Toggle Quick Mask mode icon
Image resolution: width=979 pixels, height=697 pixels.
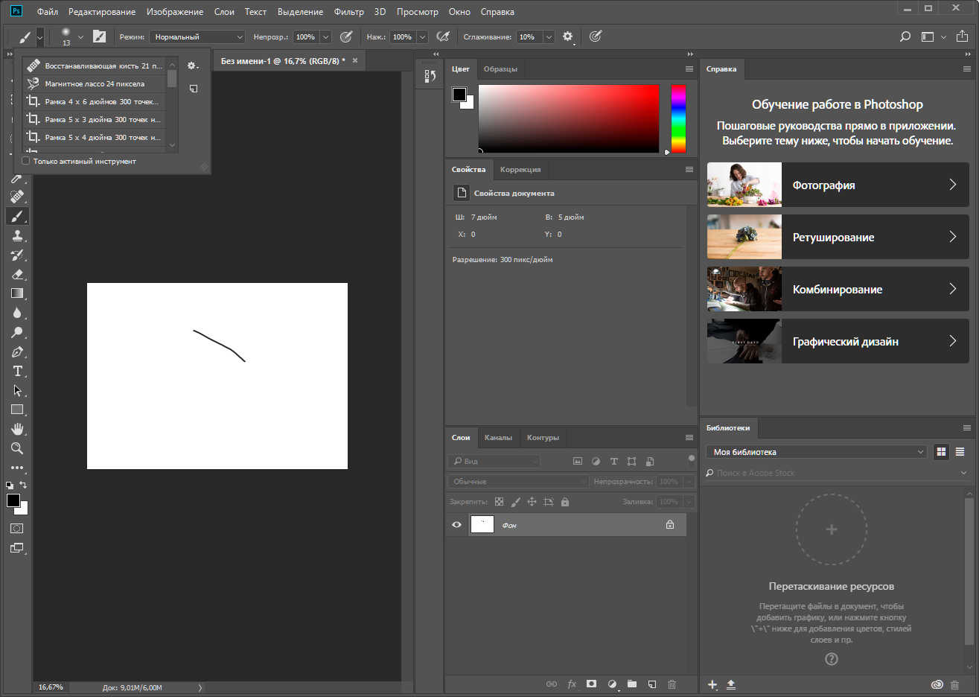point(17,528)
